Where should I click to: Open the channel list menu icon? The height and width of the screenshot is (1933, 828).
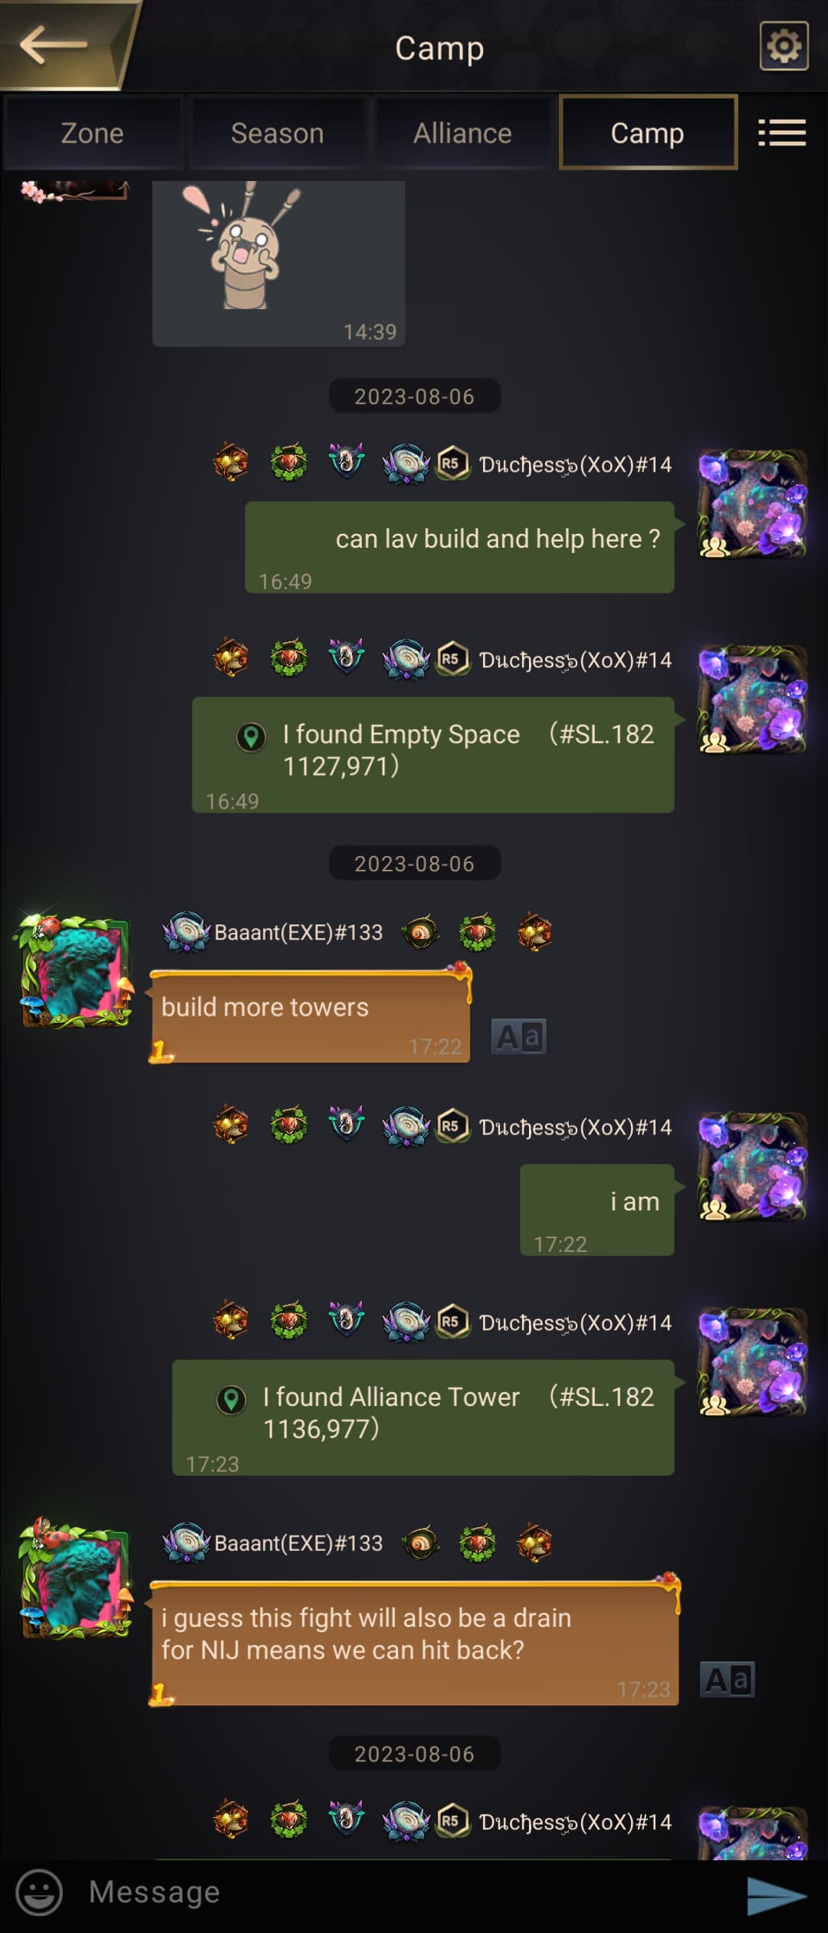point(782,133)
